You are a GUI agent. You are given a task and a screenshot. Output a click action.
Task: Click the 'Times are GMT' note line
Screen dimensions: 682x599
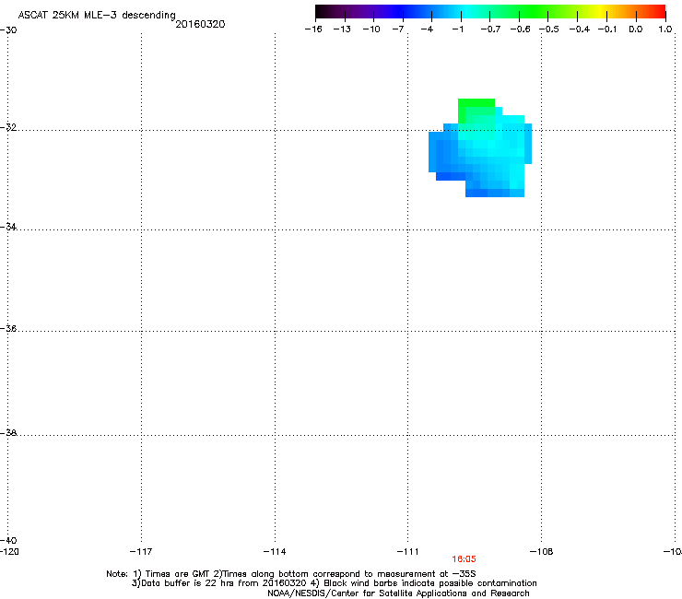coord(291,574)
